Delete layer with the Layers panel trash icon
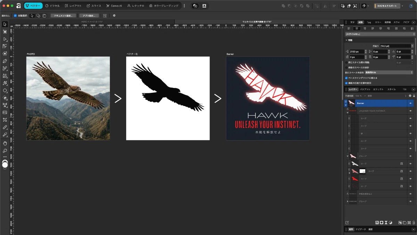This screenshot has height=235, width=417. point(414,222)
